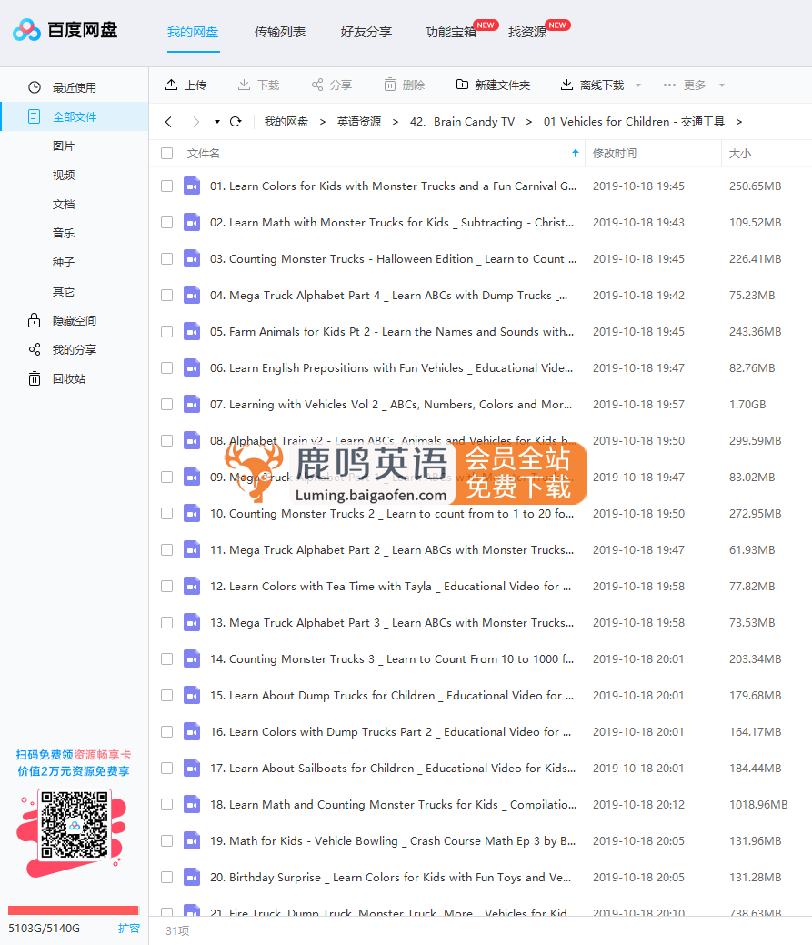The height and width of the screenshot is (945, 812).
Task: Open the 回收站 trash icon
Action: pyautogui.click(x=35, y=378)
